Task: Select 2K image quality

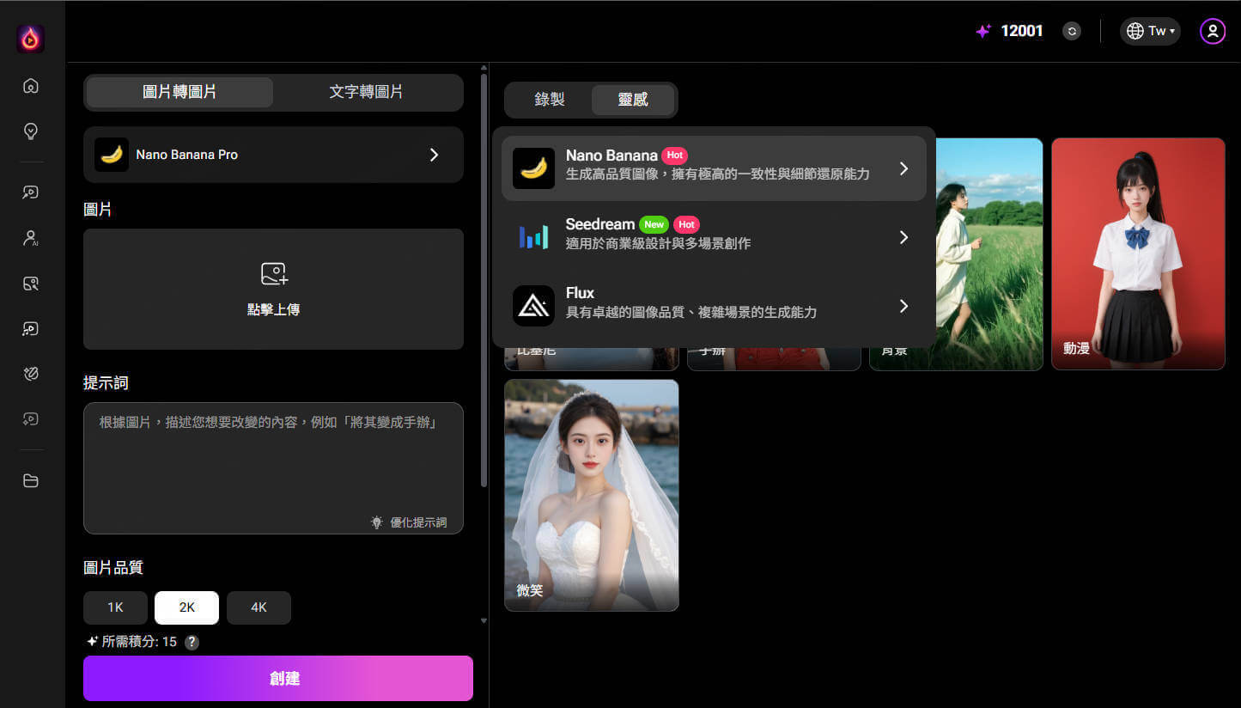Action: click(186, 607)
